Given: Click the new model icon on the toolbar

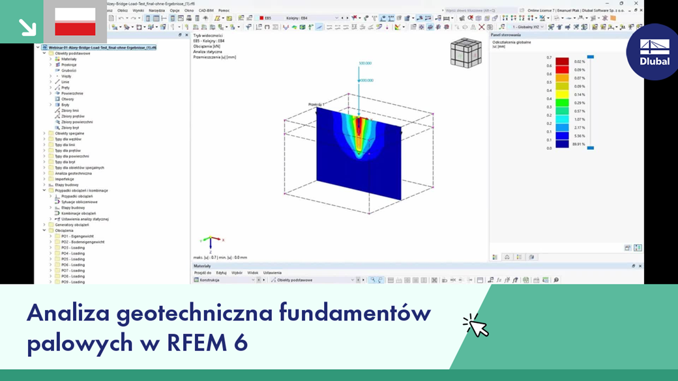Looking at the screenshot, I should pos(111,18).
